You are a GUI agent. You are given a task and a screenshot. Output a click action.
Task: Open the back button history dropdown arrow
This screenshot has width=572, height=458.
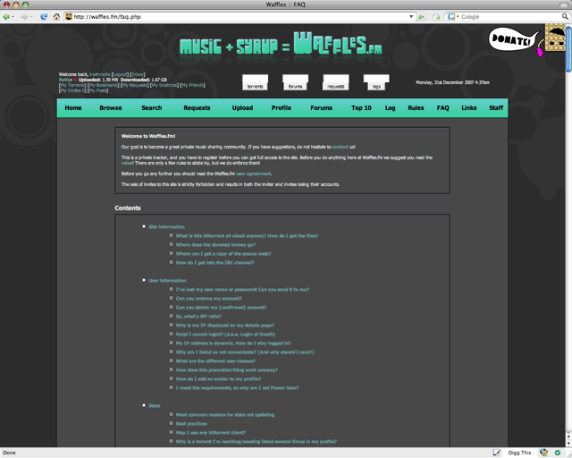[x=13, y=17]
